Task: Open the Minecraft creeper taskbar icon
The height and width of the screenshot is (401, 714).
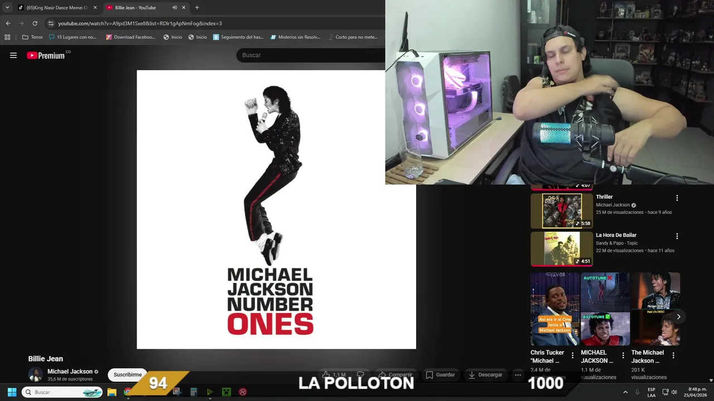Action: coord(226,392)
